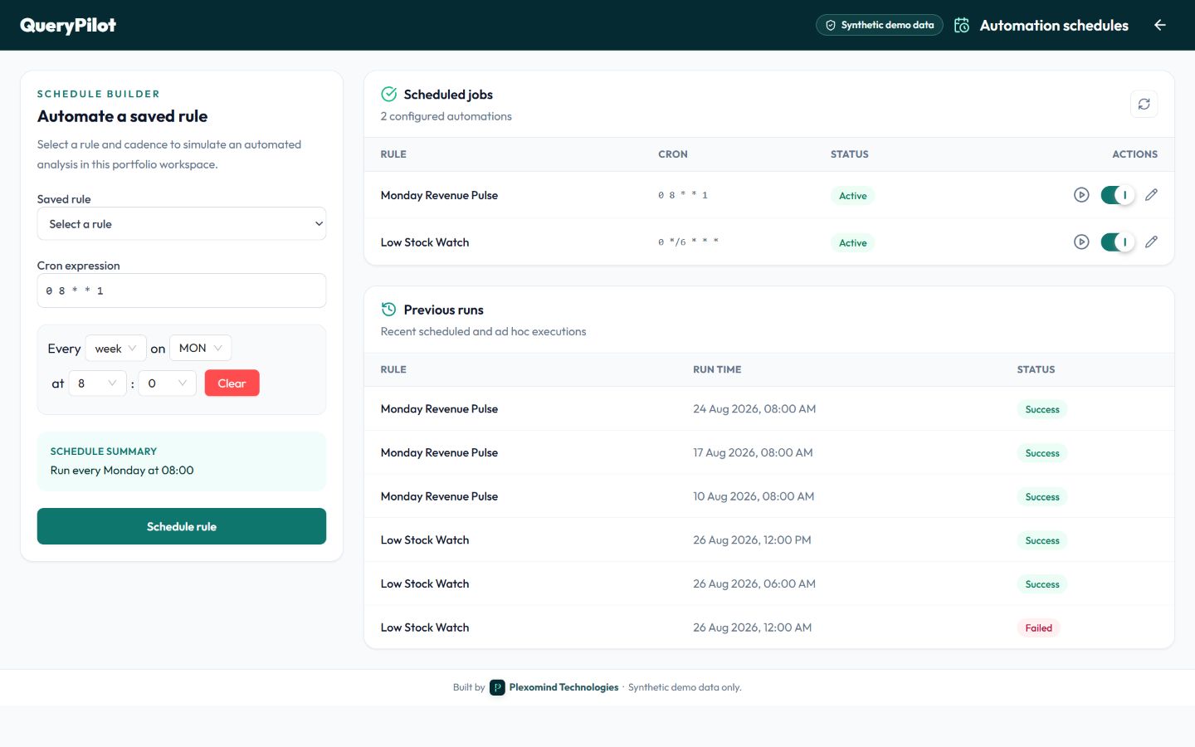Open the Every week frequency dropdown

(115, 349)
